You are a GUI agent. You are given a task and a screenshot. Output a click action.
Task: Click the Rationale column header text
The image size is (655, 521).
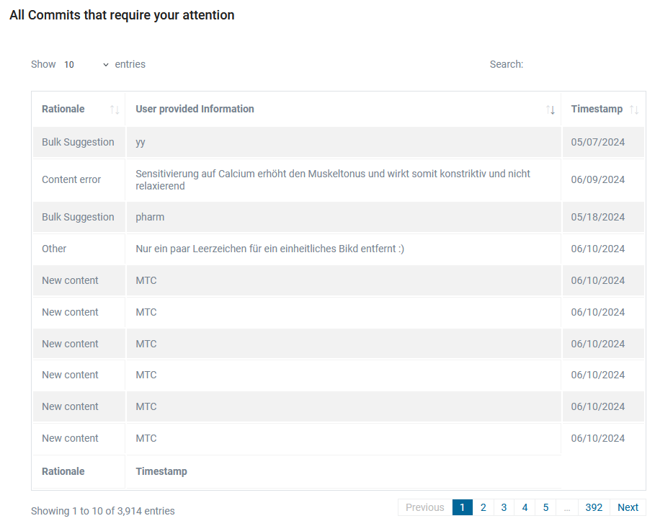pyautogui.click(x=63, y=109)
